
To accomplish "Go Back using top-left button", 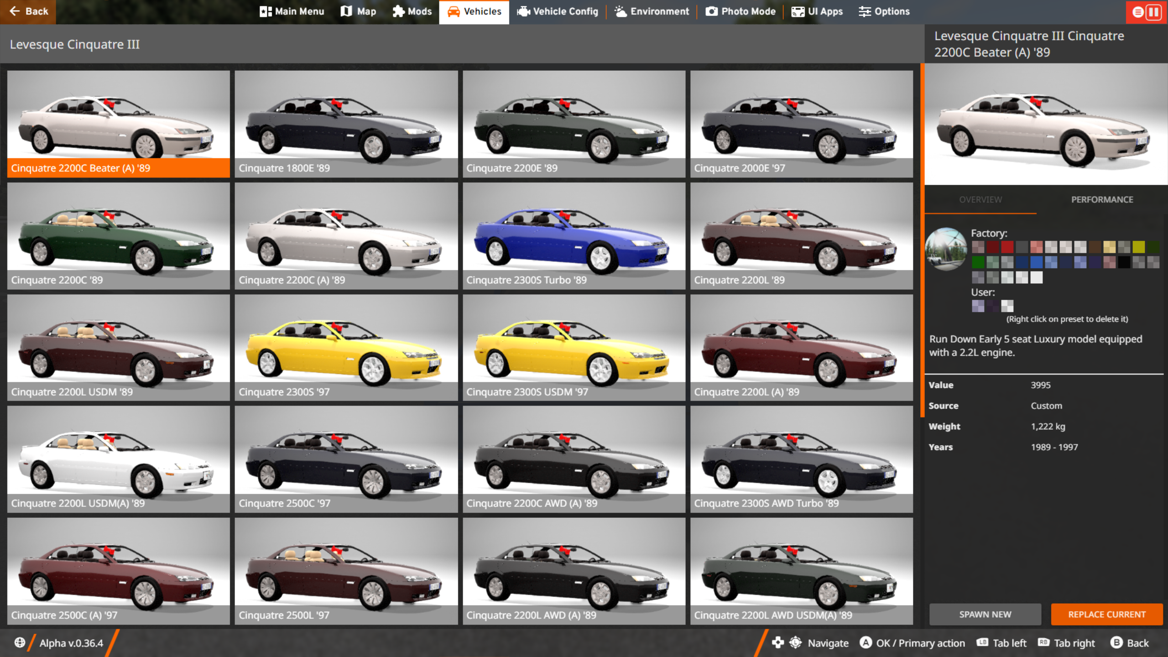I will pos(28,11).
